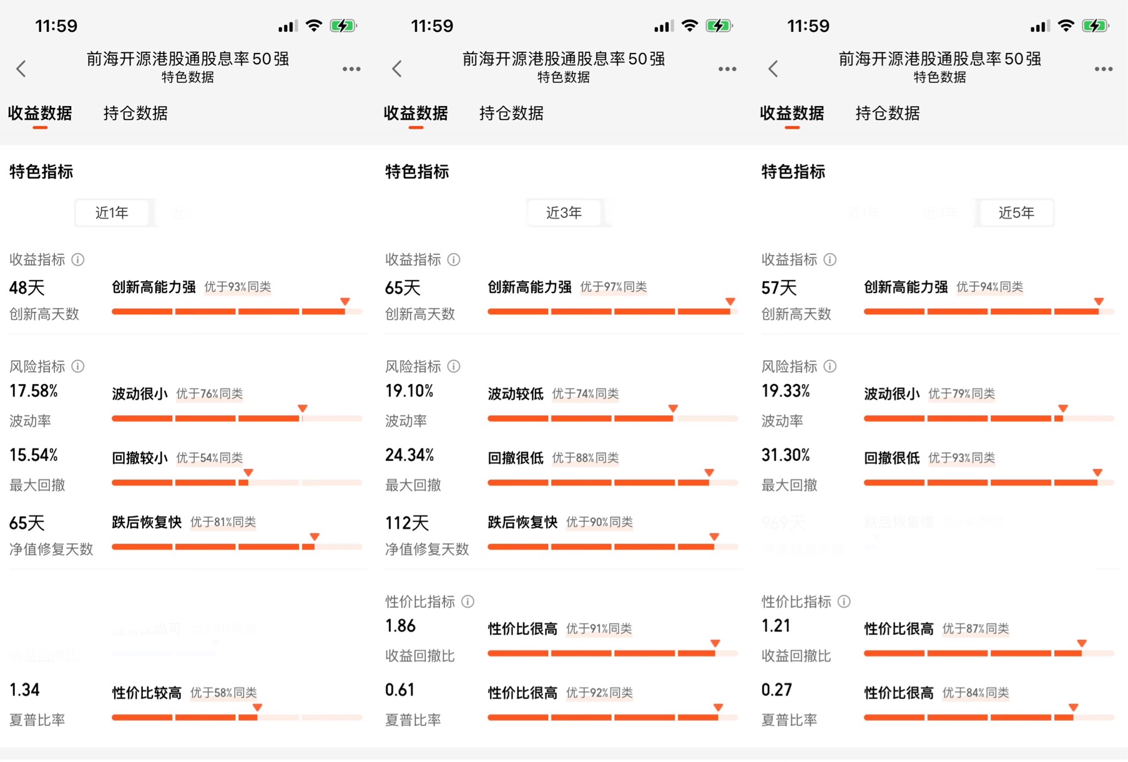The image size is (1128, 762).
Task: Show 风险指标 info on the 近1年 screen
Action: click(x=78, y=366)
